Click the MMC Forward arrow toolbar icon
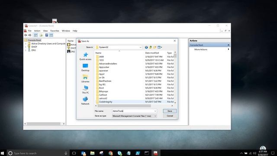 tap(30, 35)
